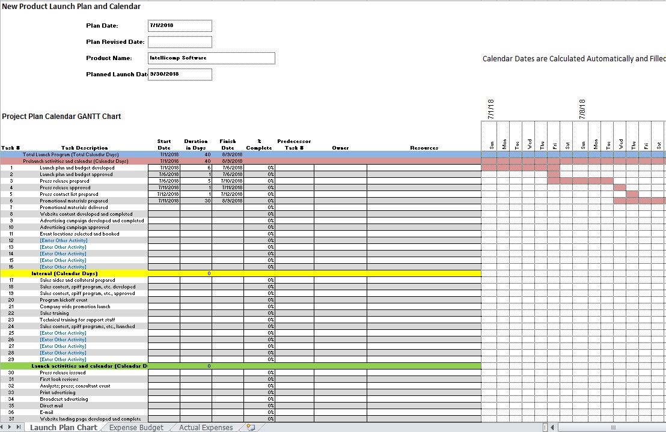
Task: Click the 0% complete cell for Print advertising
Action: click(x=259, y=392)
